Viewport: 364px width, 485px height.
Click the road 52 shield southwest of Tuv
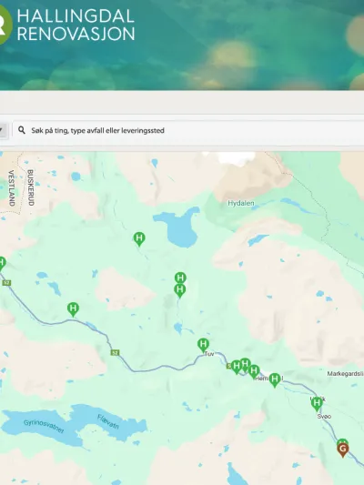pos(115,353)
